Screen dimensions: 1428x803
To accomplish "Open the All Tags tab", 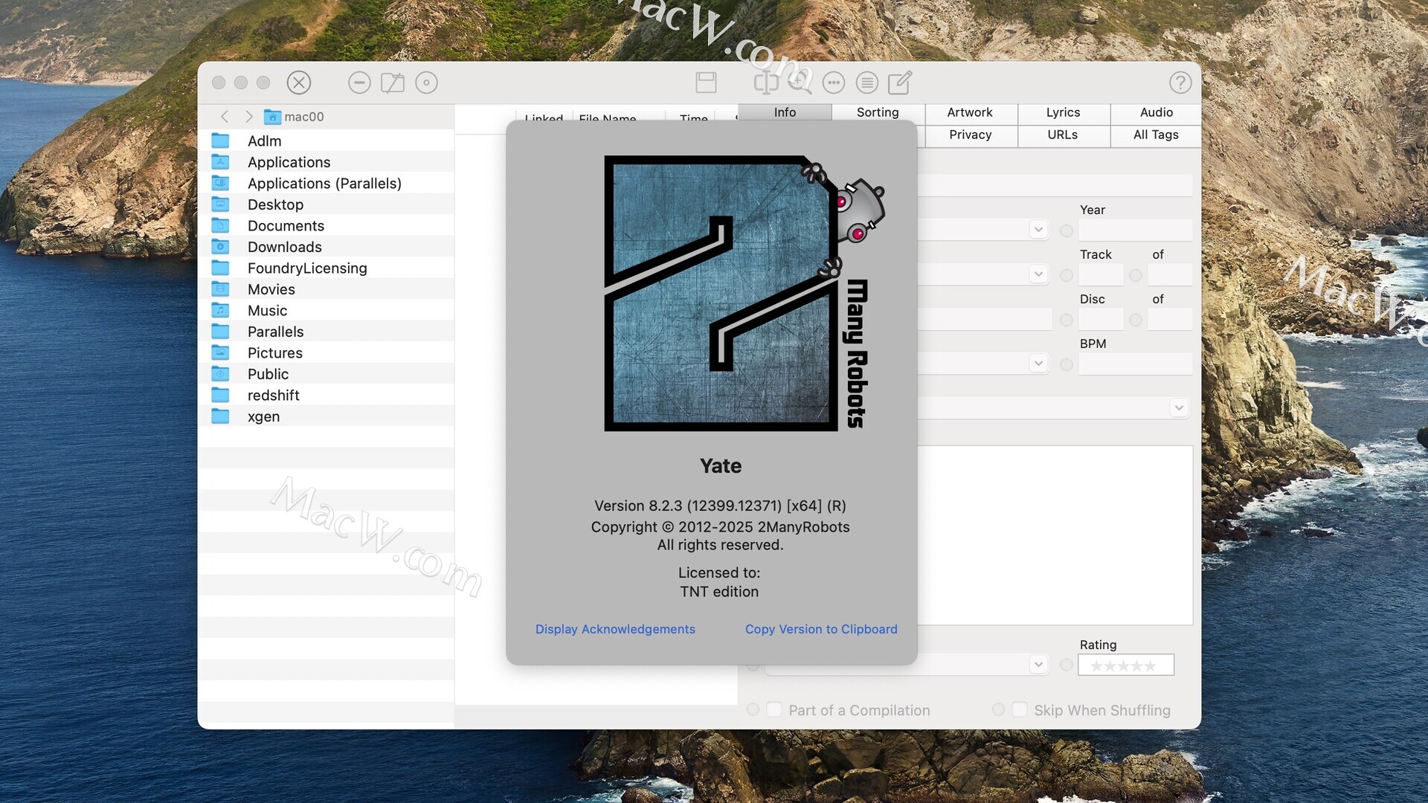I will point(1157,135).
